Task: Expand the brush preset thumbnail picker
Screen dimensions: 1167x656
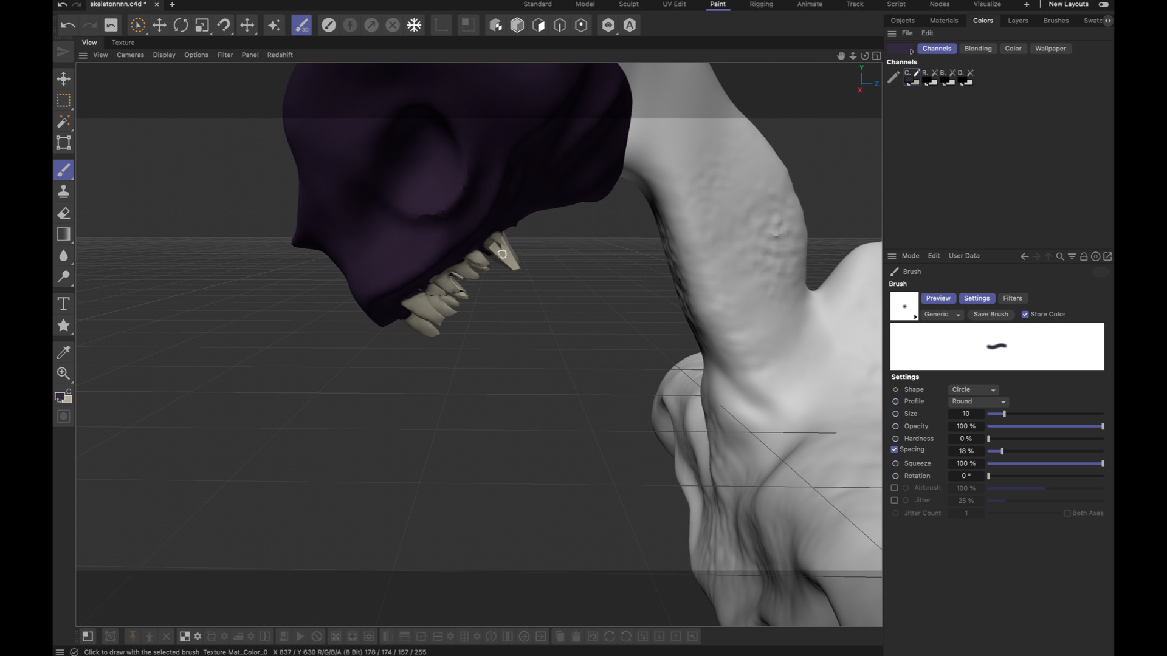Action: (x=904, y=306)
